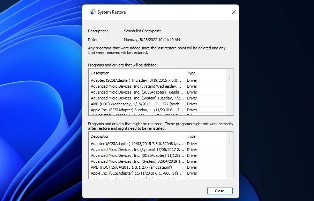Click Type column header in deleted list
The width and height of the screenshot is (314, 201).
(x=205, y=73)
